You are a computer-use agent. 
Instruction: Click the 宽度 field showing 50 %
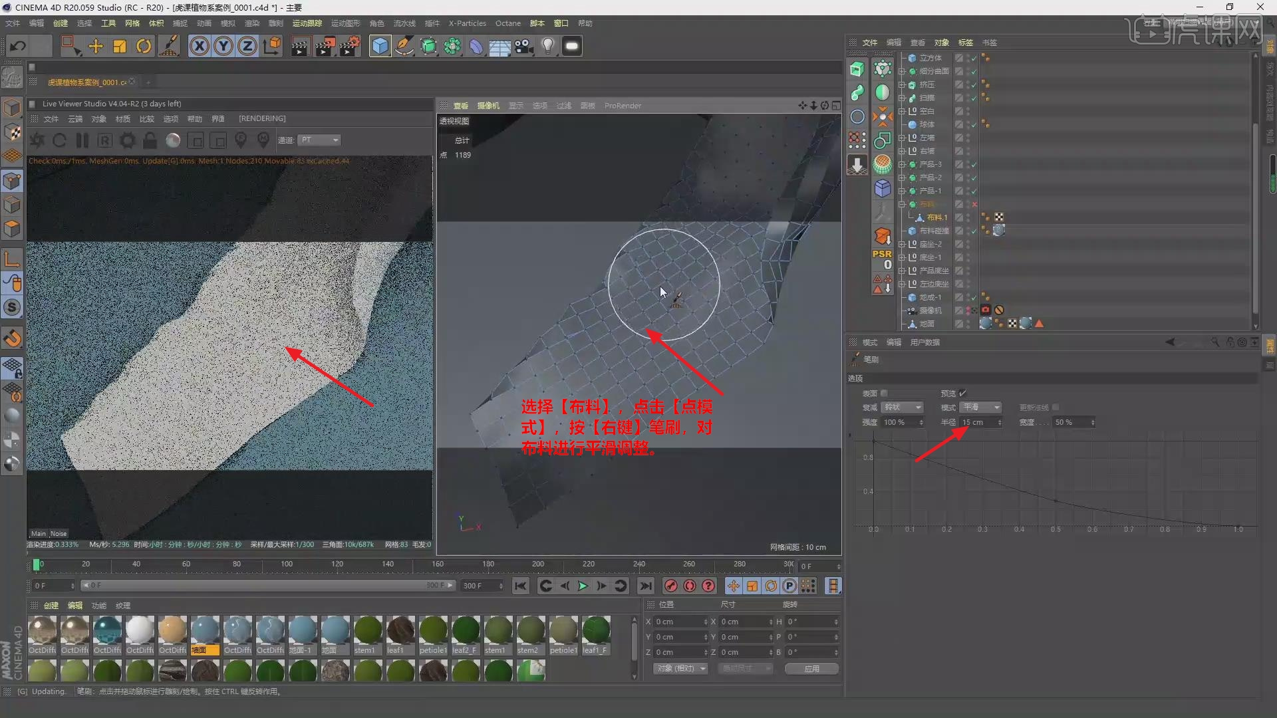[x=1073, y=423]
